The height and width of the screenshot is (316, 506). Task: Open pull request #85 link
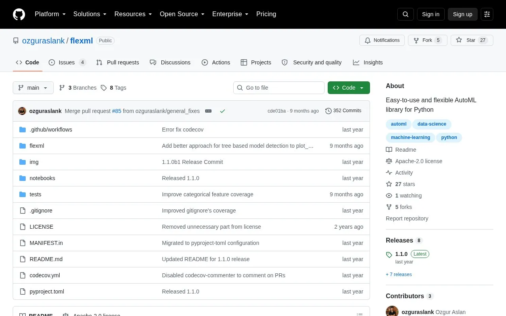click(117, 111)
